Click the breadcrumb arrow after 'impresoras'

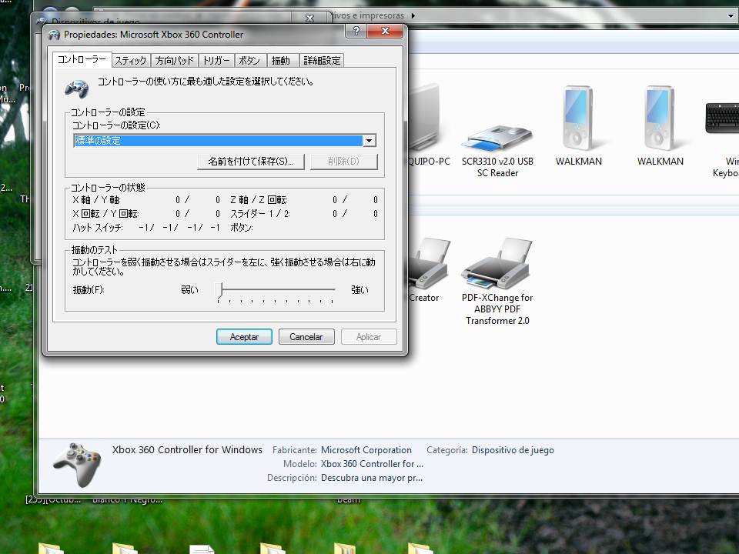(413, 15)
